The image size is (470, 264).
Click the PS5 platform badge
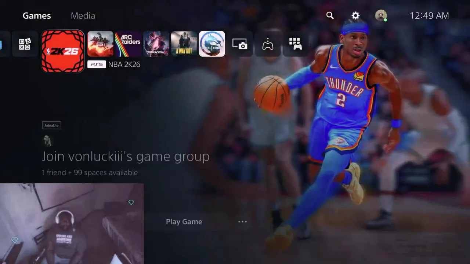[97, 65]
